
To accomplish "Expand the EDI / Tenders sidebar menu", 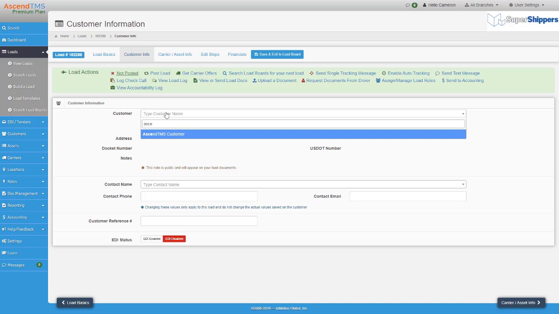I will [x=24, y=122].
